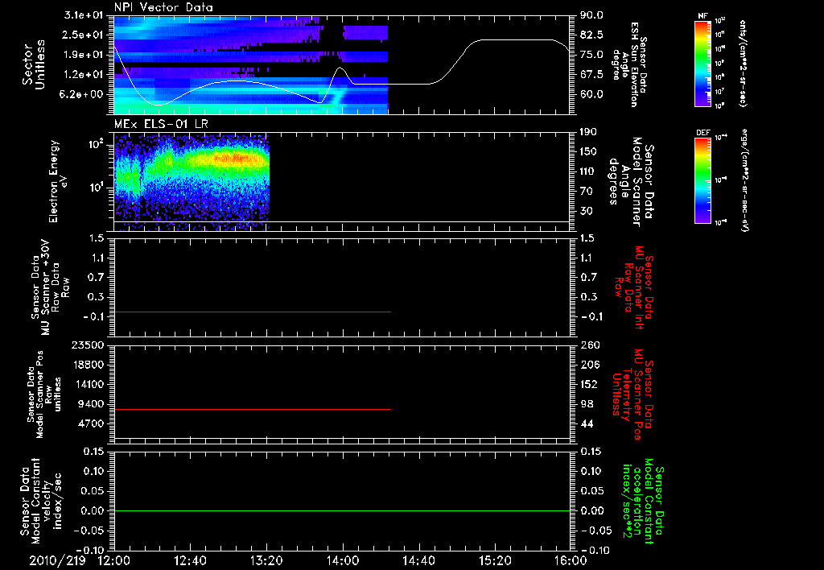Click the 16:00 time axis label

(x=571, y=560)
